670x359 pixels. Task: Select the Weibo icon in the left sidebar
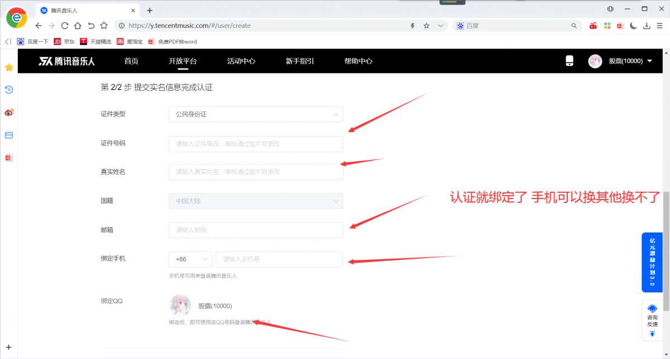(x=8, y=112)
